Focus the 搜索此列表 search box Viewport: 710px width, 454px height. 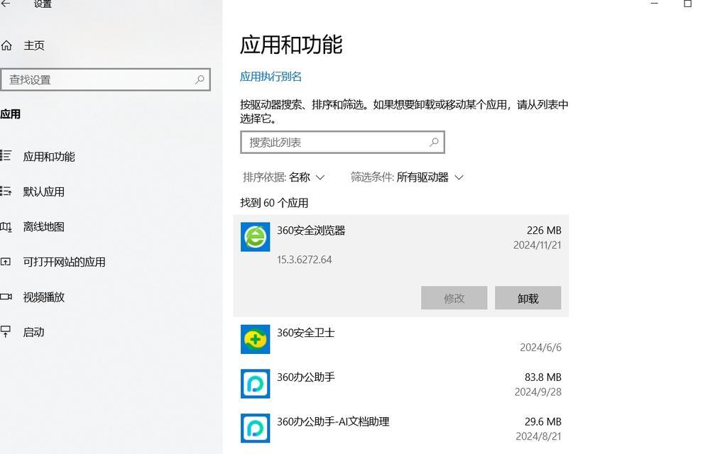342,142
